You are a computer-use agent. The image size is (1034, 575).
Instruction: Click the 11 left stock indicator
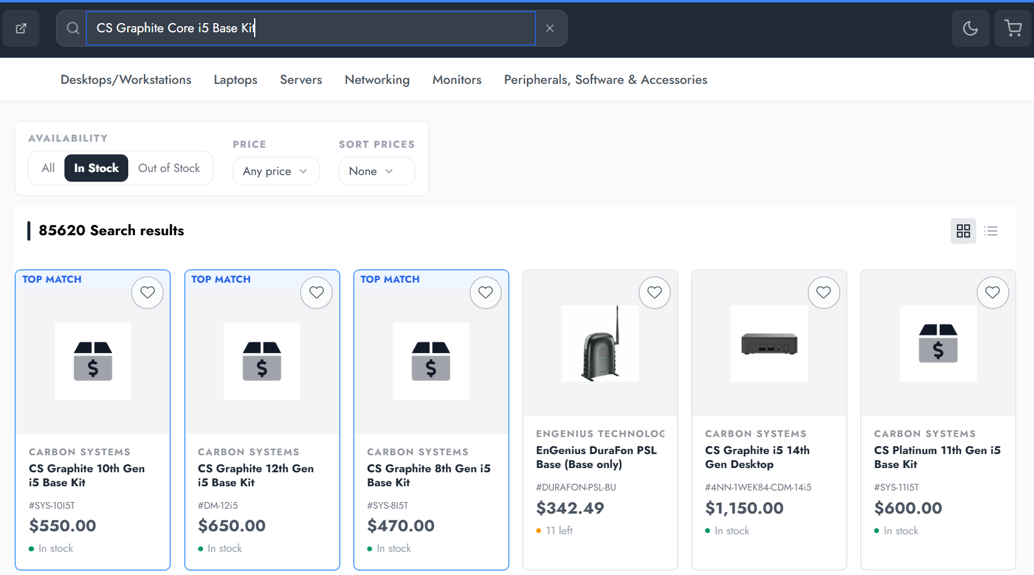(554, 531)
